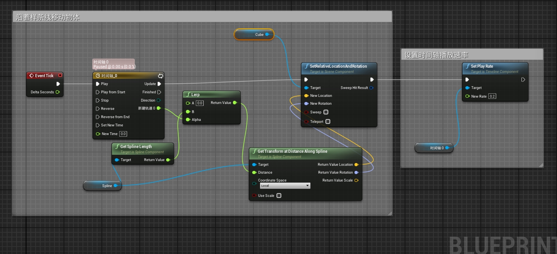Select the Spline variable node
This screenshot has height=254, width=557.
point(102,185)
